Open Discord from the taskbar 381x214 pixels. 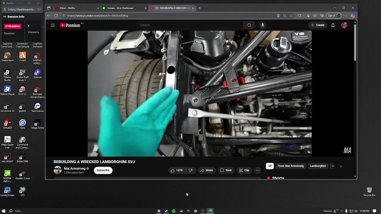[159, 211]
